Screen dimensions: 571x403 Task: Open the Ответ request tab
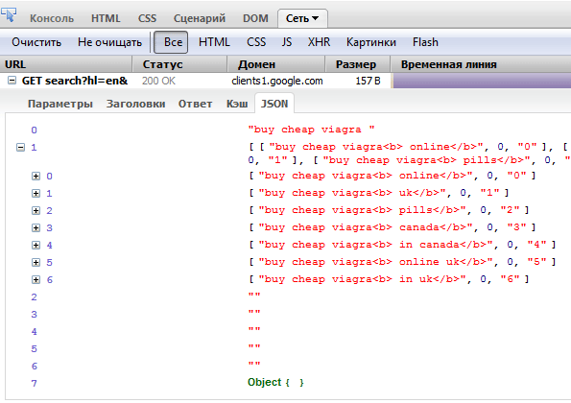point(195,104)
